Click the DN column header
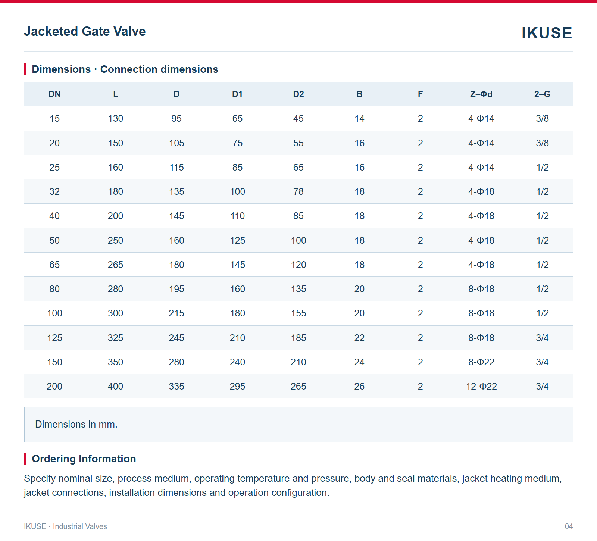597x541 pixels. 54,94
